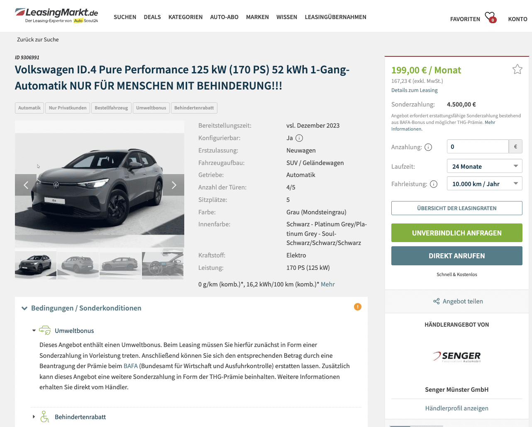Open info icon beside Anzahlung
532x427 pixels.
(x=428, y=147)
